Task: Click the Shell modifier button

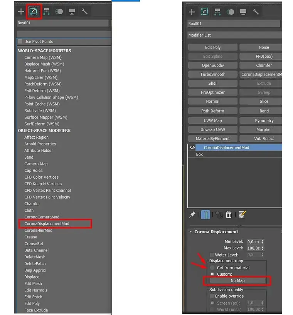Action: pos(213,83)
